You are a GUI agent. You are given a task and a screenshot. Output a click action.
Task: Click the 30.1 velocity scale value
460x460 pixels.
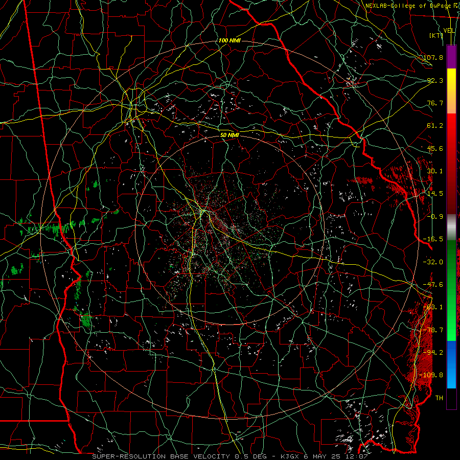[x=435, y=171]
